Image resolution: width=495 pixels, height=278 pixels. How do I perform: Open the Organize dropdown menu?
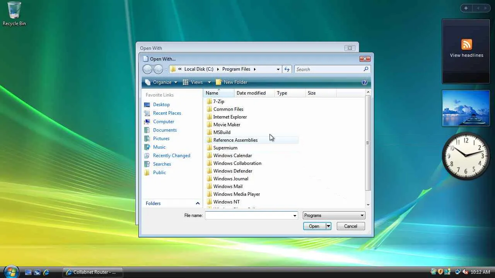click(x=162, y=82)
